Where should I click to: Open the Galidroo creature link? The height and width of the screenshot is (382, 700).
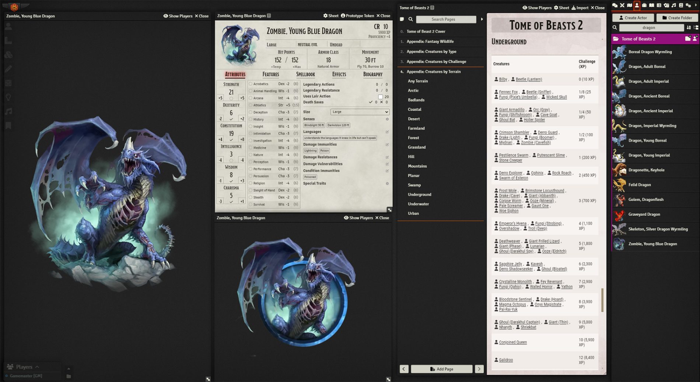pos(505,360)
